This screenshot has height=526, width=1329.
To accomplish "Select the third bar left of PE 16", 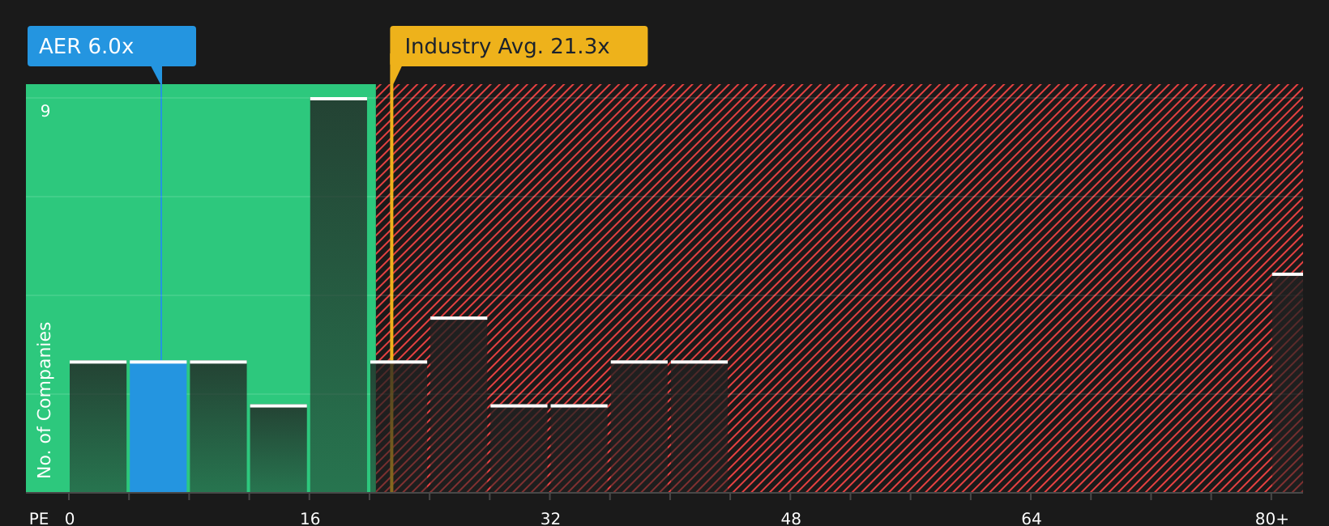I will tap(218, 426).
